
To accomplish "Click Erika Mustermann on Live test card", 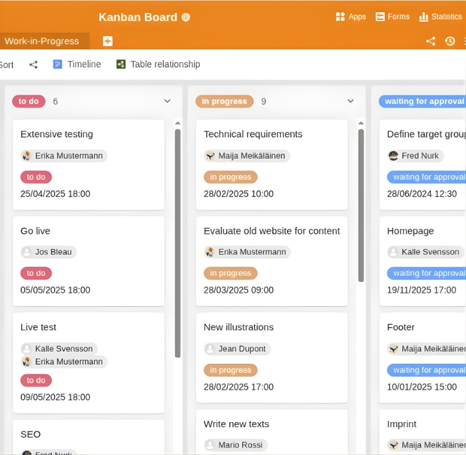I will click(64, 362).
